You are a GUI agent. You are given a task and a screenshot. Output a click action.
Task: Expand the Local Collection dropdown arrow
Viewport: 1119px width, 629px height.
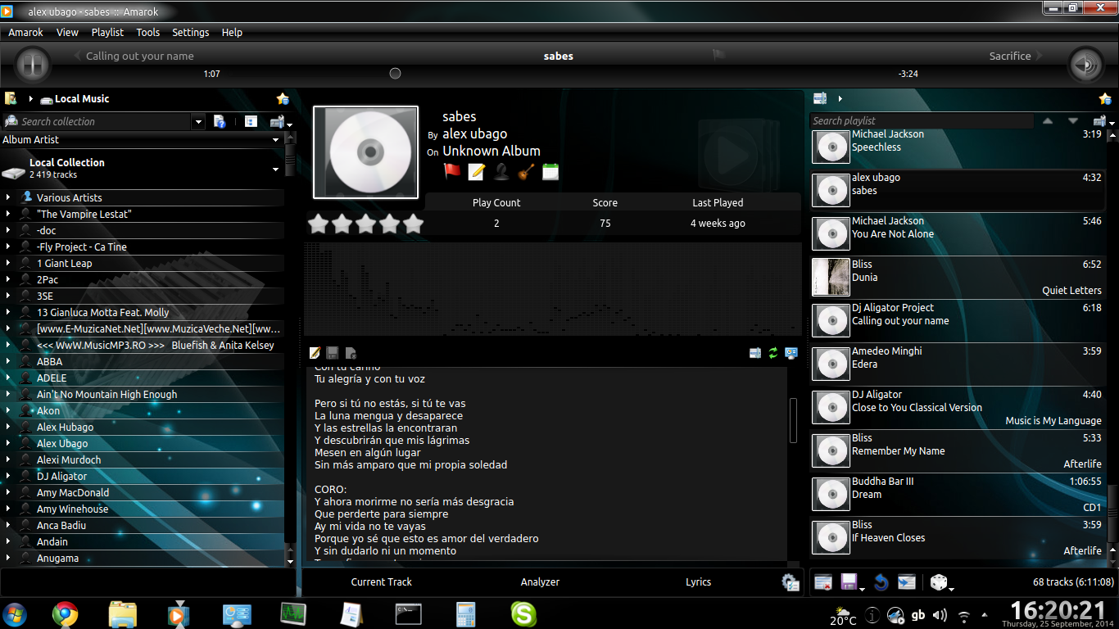click(276, 170)
